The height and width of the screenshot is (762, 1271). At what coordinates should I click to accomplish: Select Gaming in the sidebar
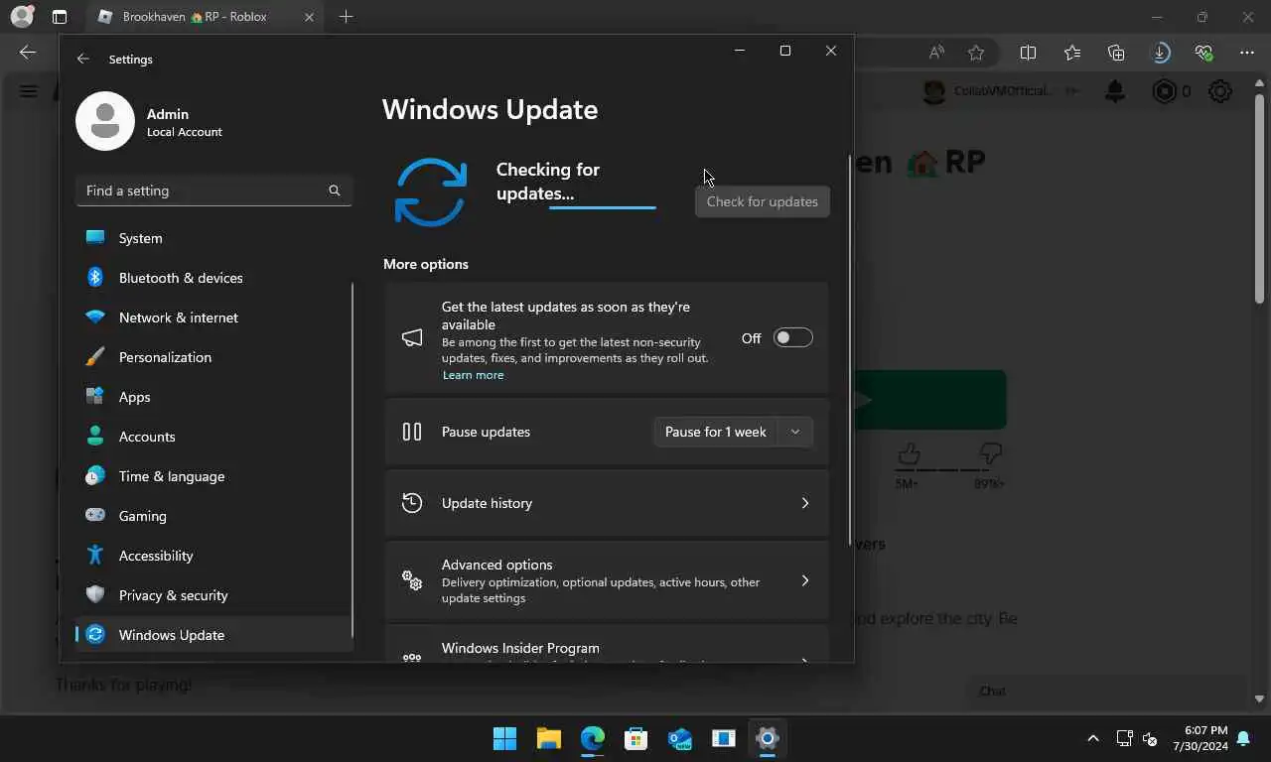coord(213,516)
